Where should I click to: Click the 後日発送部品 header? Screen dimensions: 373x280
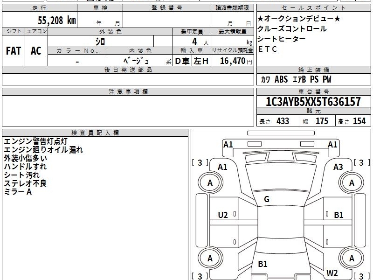[x=128, y=70]
